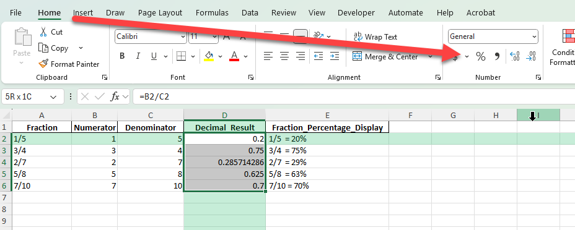
Task: Toggle Merge & Center
Action: [385, 57]
